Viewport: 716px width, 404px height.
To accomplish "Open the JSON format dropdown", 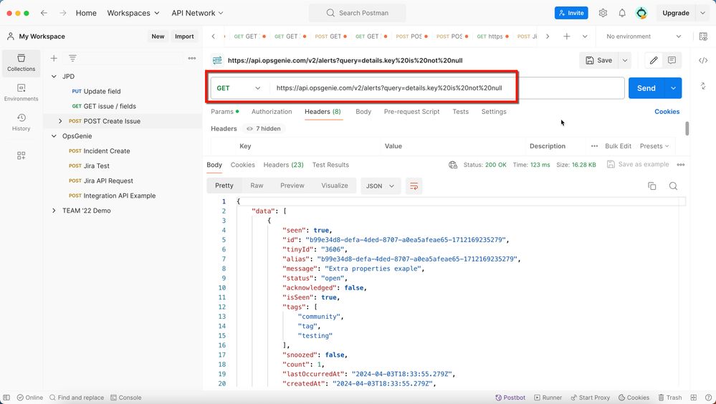I will click(x=381, y=186).
